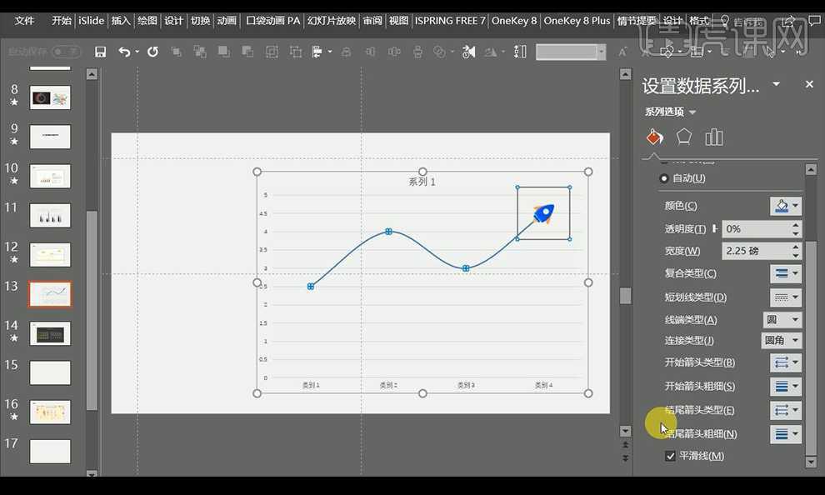Click the Save icon in quick access toolbar
Image resolution: width=825 pixels, height=495 pixels.
pos(100,52)
